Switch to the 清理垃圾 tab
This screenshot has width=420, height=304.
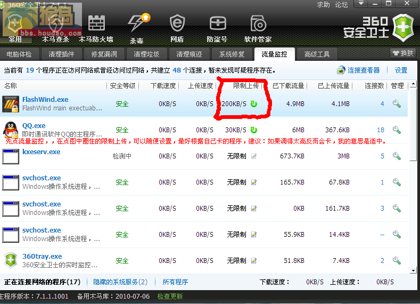(x=146, y=54)
